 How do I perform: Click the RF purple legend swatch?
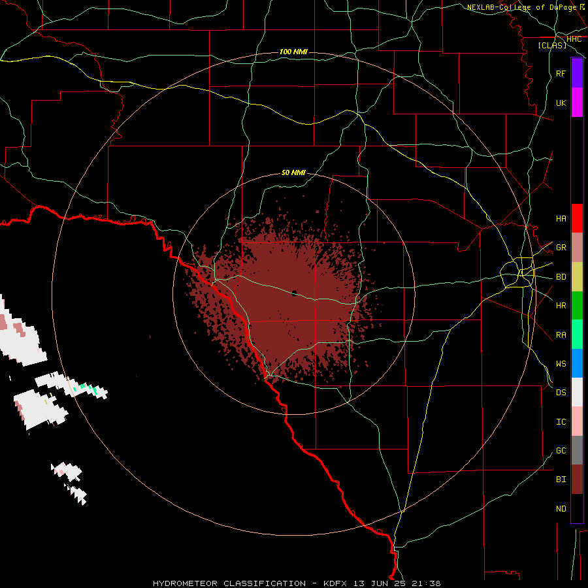[577, 73]
